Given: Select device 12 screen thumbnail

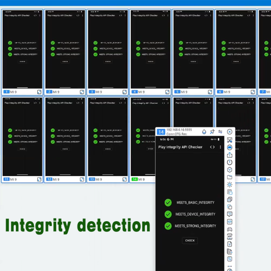Looking at the screenshot, I should [x=65, y=136].
